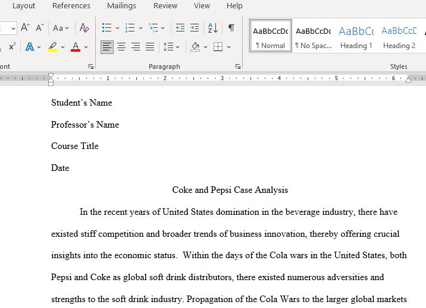Open the Layout ribbon tab
The image size is (426, 308).
[x=24, y=6]
